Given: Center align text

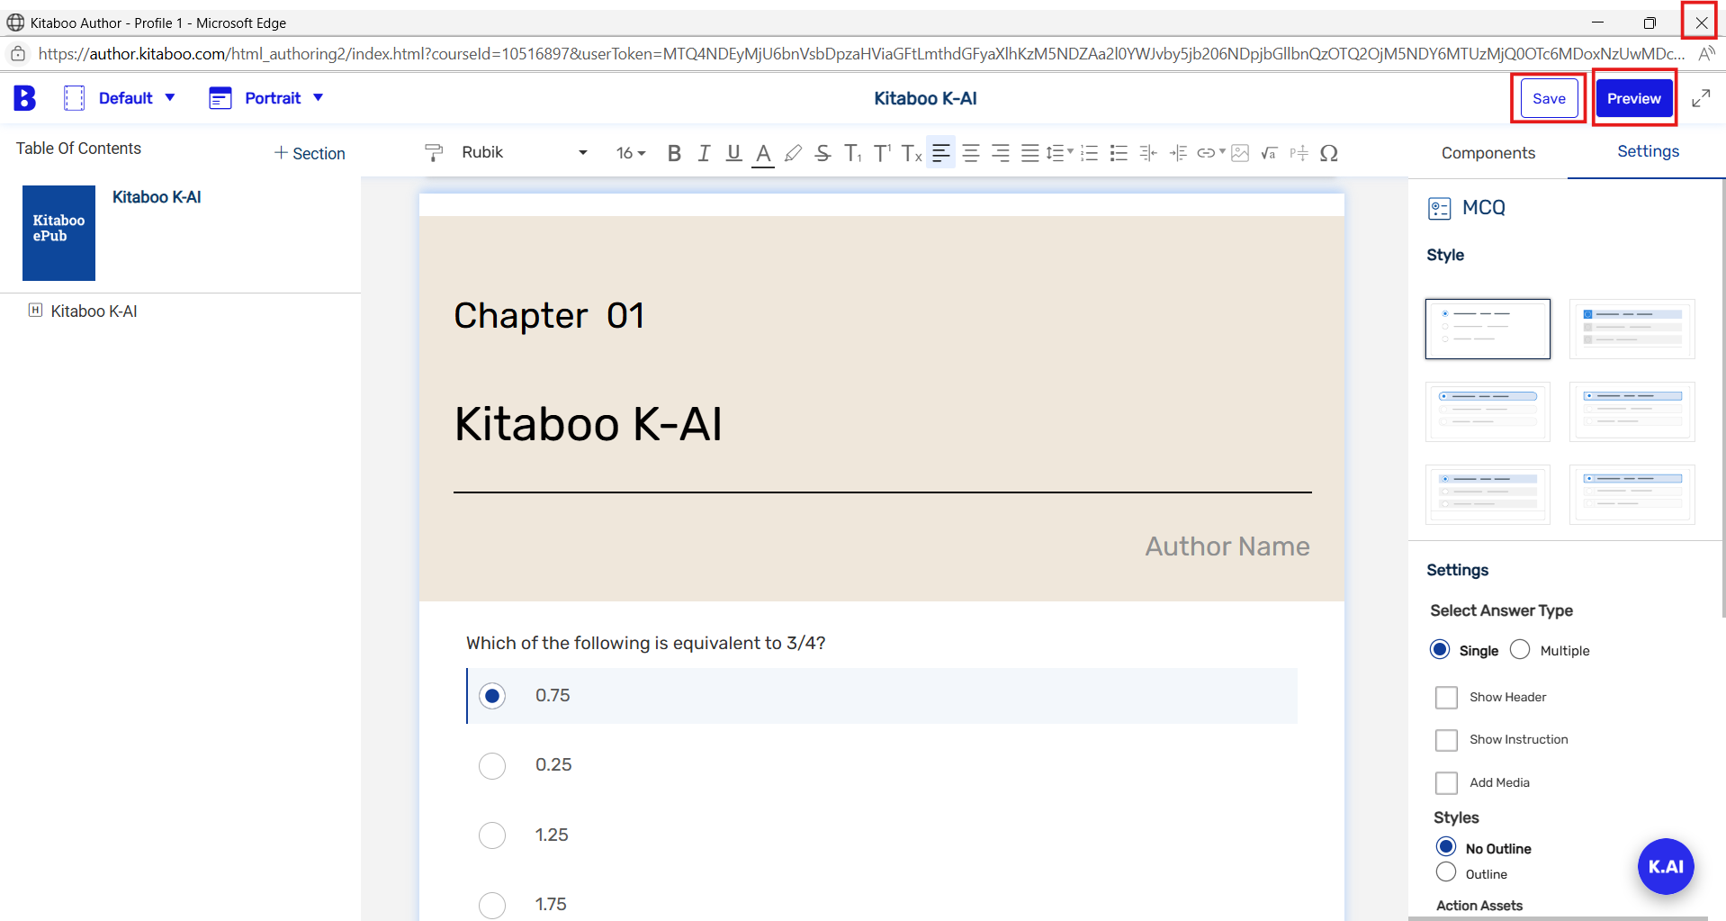Looking at the screenshot, I should click(971, 153).
